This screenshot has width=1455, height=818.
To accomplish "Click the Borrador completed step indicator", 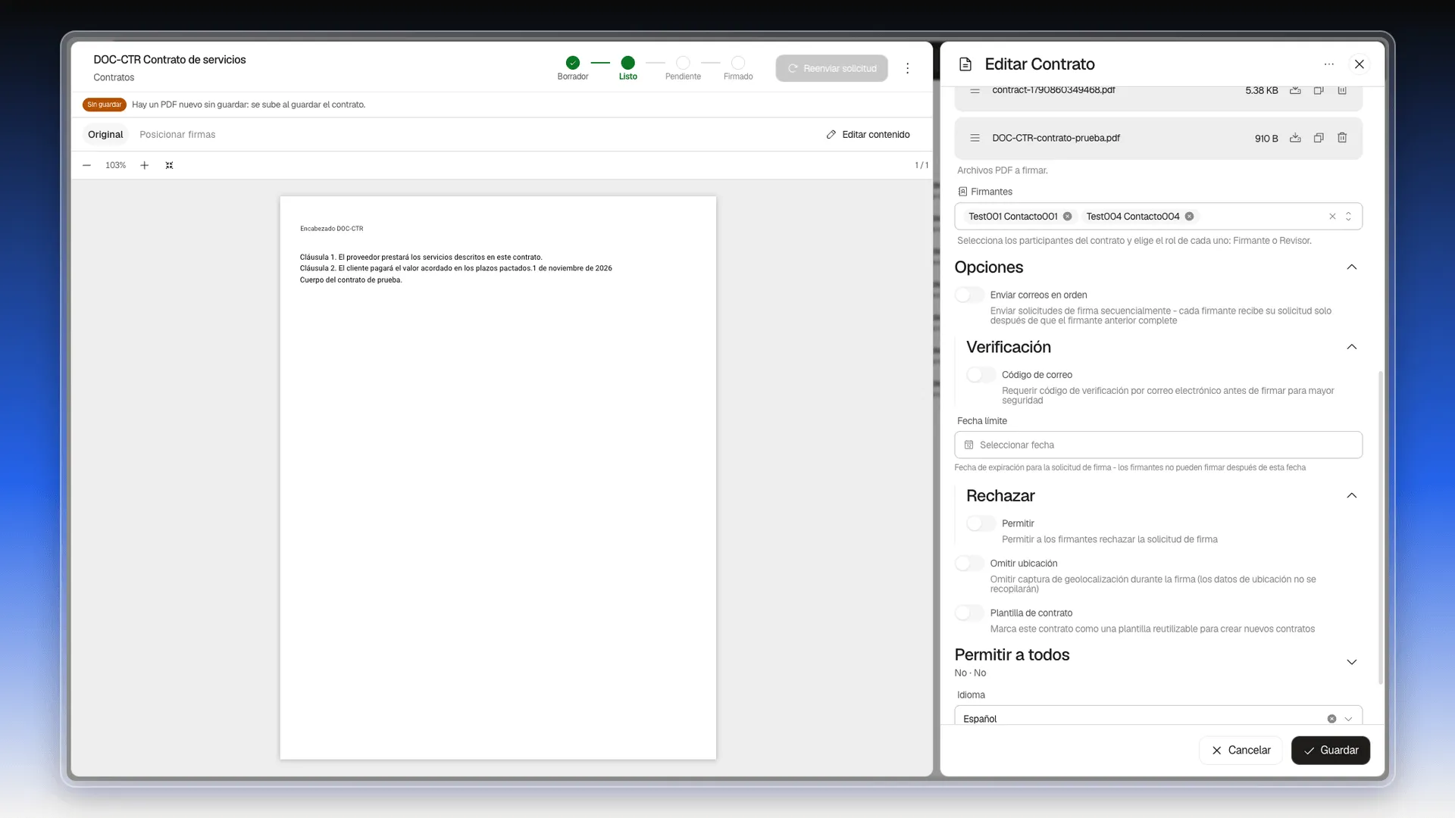I will (573, 63).
